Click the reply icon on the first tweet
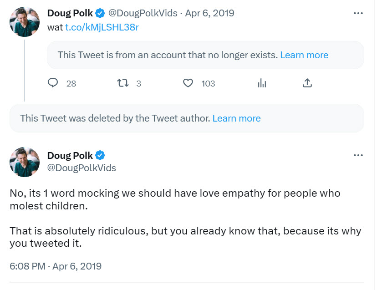Screen dimensions: 382x290 (x=53, y=83)
